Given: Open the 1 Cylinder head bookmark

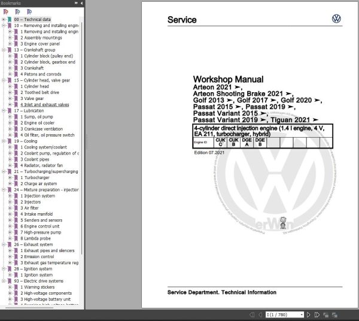Looking at the screenshot, I should tap(35, 86).
